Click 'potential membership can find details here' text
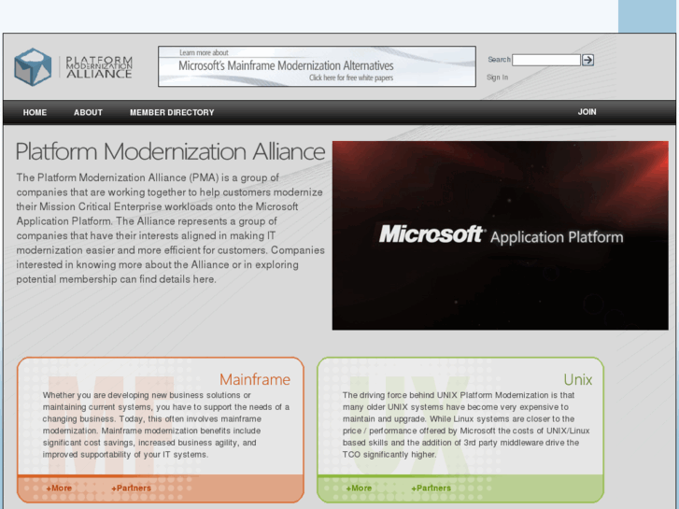This screenshot has height=509, width=679. 116,279
